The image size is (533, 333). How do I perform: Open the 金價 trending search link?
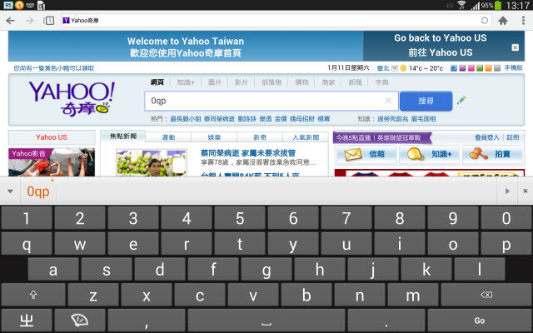tap(281, 119)
